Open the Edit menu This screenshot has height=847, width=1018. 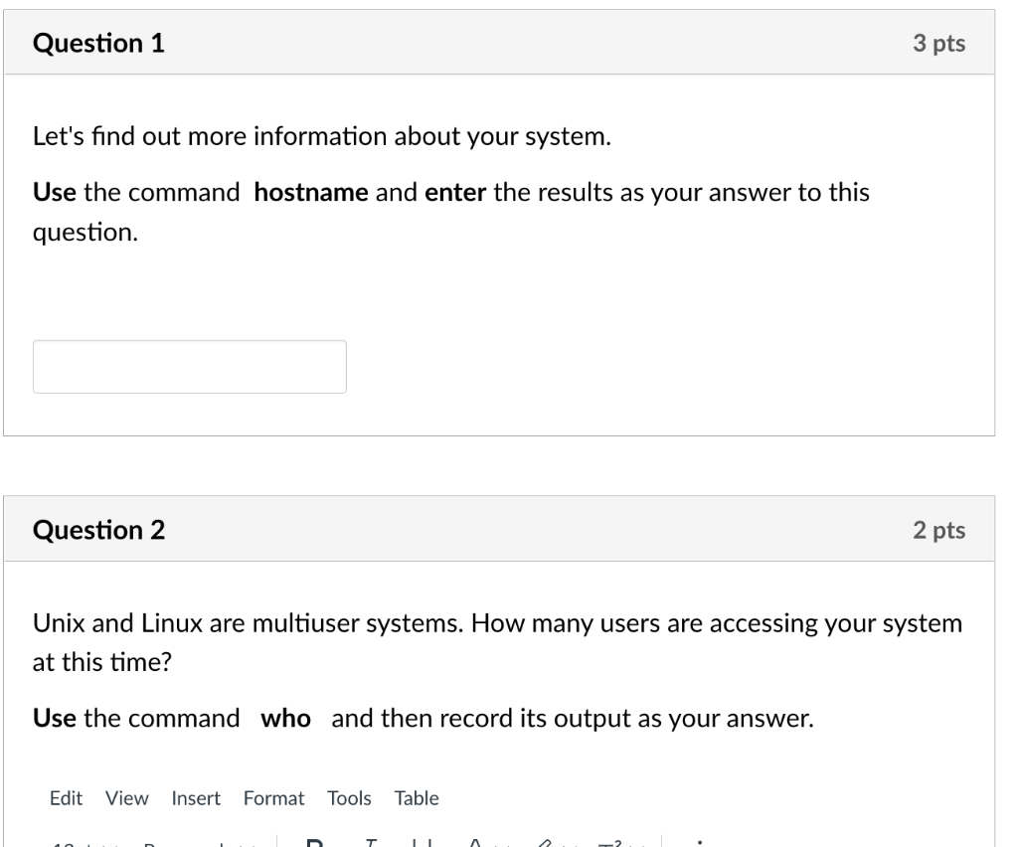[67, 798]
